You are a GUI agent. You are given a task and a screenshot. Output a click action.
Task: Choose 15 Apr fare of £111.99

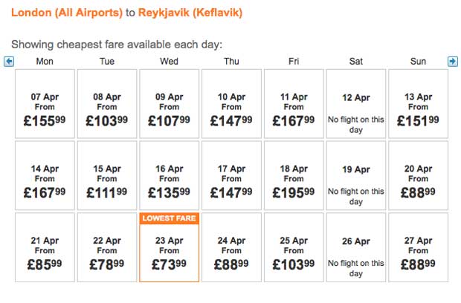pyautogui.click(x=107, y=175)
